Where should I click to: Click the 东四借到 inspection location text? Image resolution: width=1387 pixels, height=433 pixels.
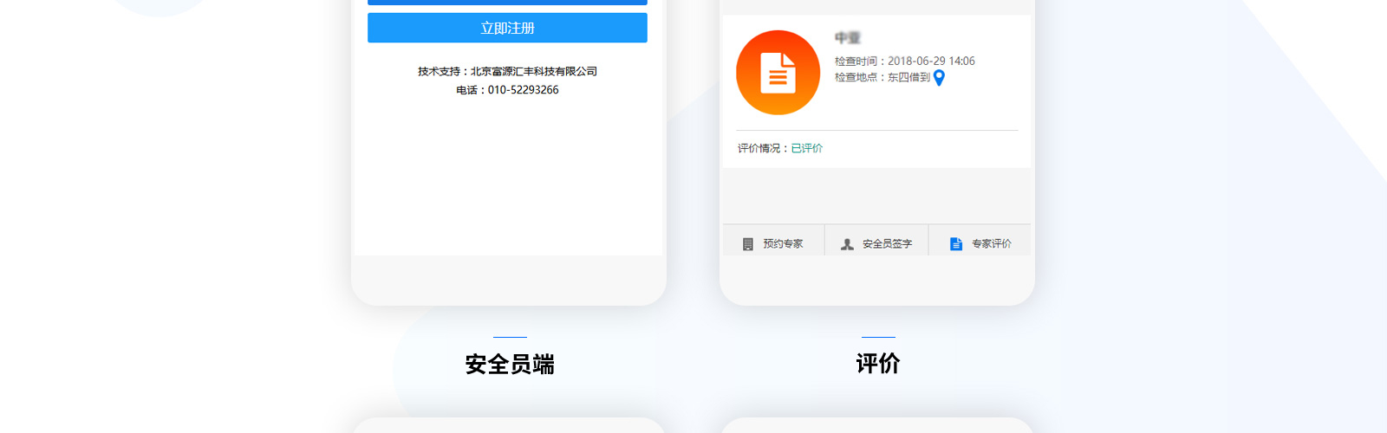coord(908,77)
